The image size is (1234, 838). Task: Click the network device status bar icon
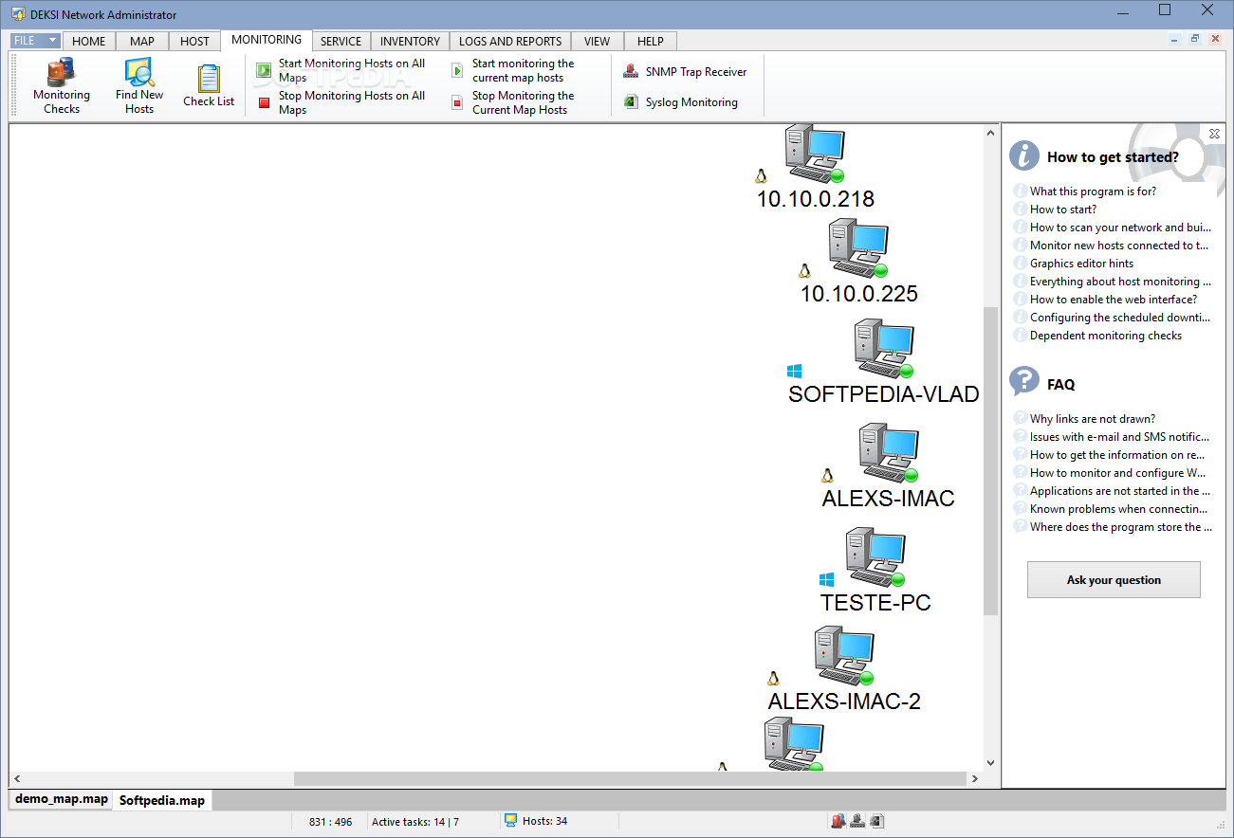click(856, 821)
